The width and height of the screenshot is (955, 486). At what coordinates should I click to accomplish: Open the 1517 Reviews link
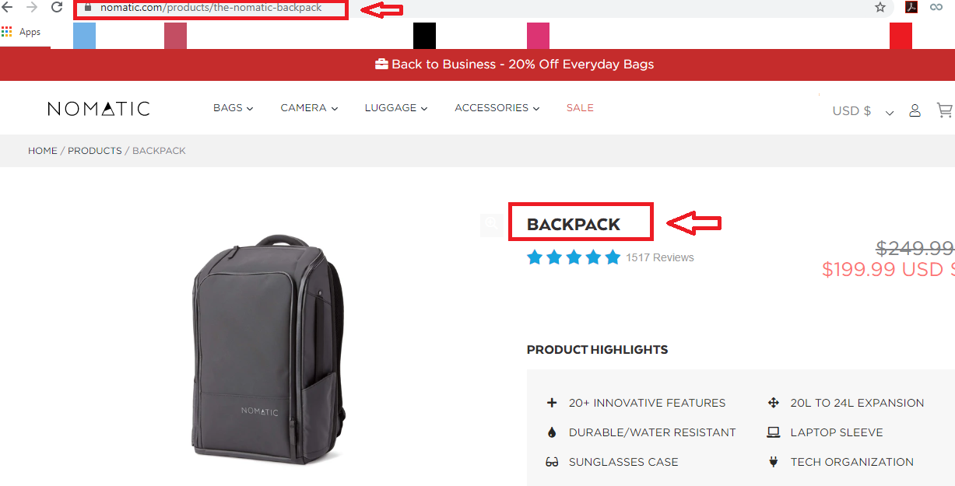click(660, 257)
